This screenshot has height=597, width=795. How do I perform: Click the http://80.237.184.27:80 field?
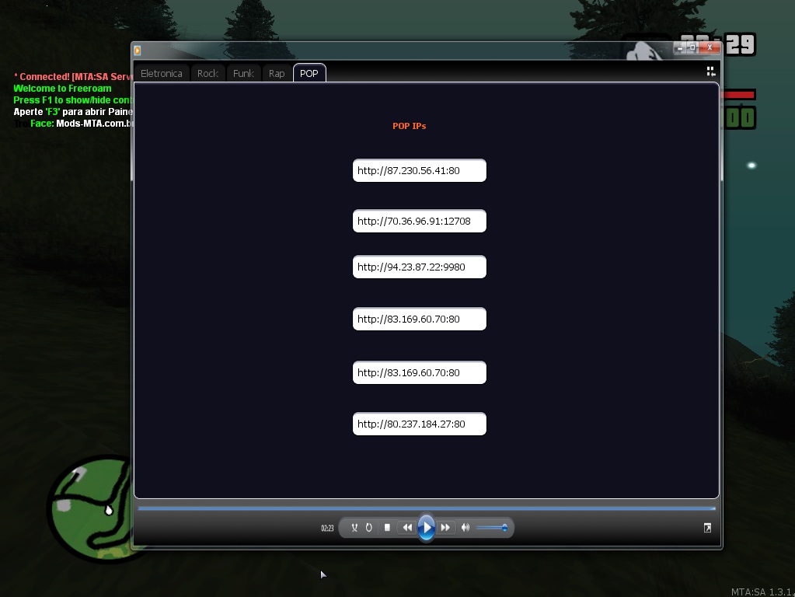tap(420, 424)
